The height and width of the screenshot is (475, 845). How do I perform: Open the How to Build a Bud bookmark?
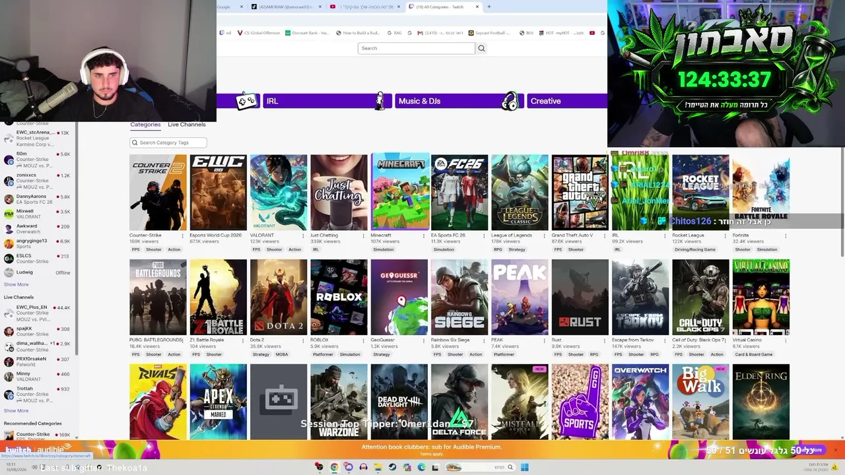(x=358, y=33)
